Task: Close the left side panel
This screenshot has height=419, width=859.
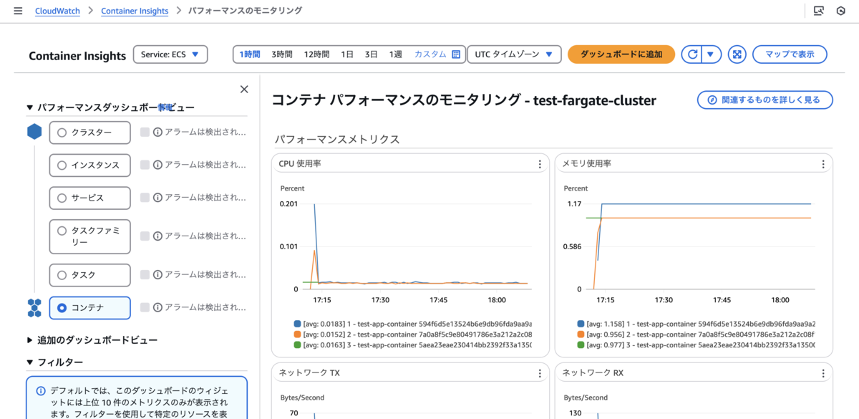Action: point(244,90)
